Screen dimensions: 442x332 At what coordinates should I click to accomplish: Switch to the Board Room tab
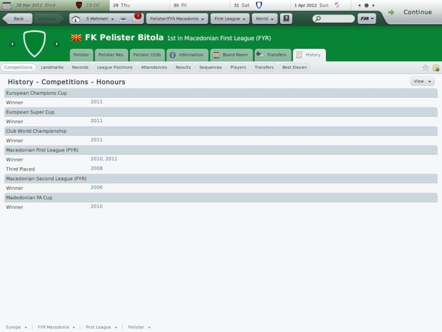pyautogui.click(x=231, y=55)
